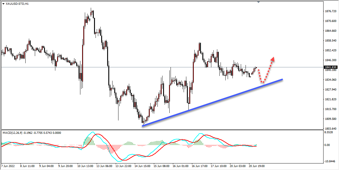
Task: Click the lowest trough of the red MACD signal line
Action: [123, 160]
